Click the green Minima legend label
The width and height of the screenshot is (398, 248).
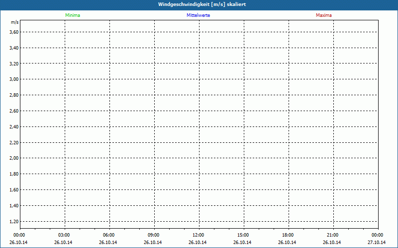[72, 15]
